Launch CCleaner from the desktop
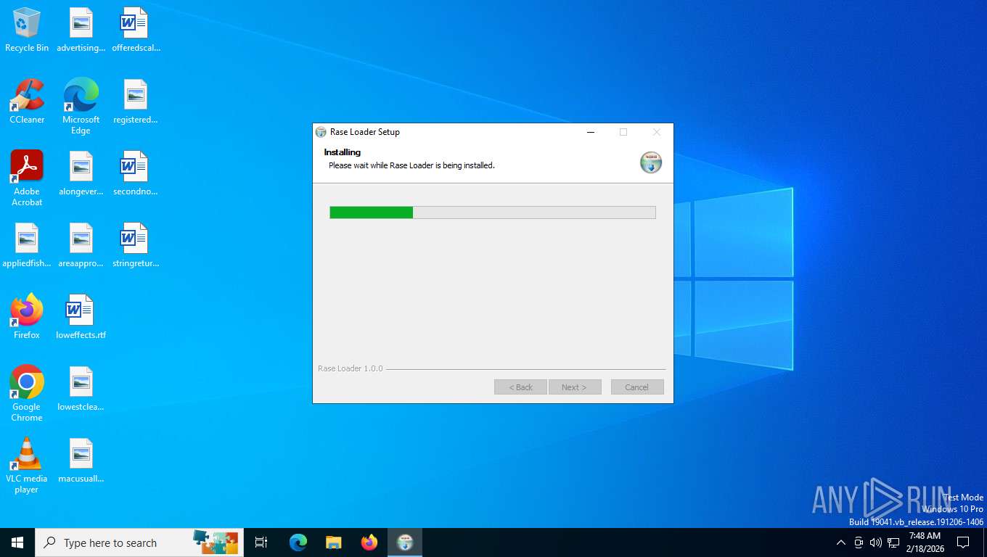Image resolution: width=987 pixels, height=557 pixels. point(27,102)
